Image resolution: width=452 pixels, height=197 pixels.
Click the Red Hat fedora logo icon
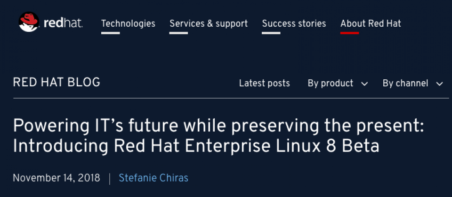29,22
